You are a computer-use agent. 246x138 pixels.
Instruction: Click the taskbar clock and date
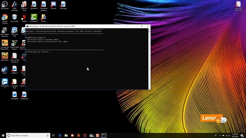coord(235,135)
